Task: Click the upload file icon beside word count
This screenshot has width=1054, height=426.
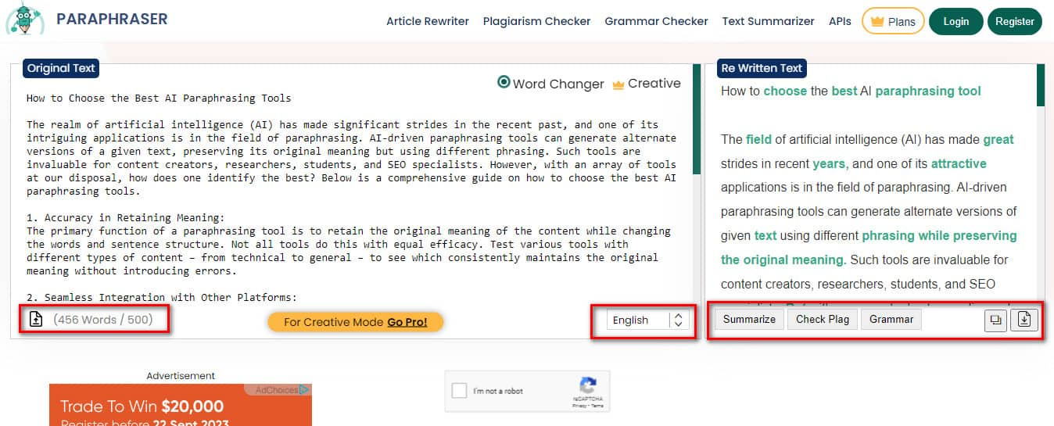Action: pos(36,320)
